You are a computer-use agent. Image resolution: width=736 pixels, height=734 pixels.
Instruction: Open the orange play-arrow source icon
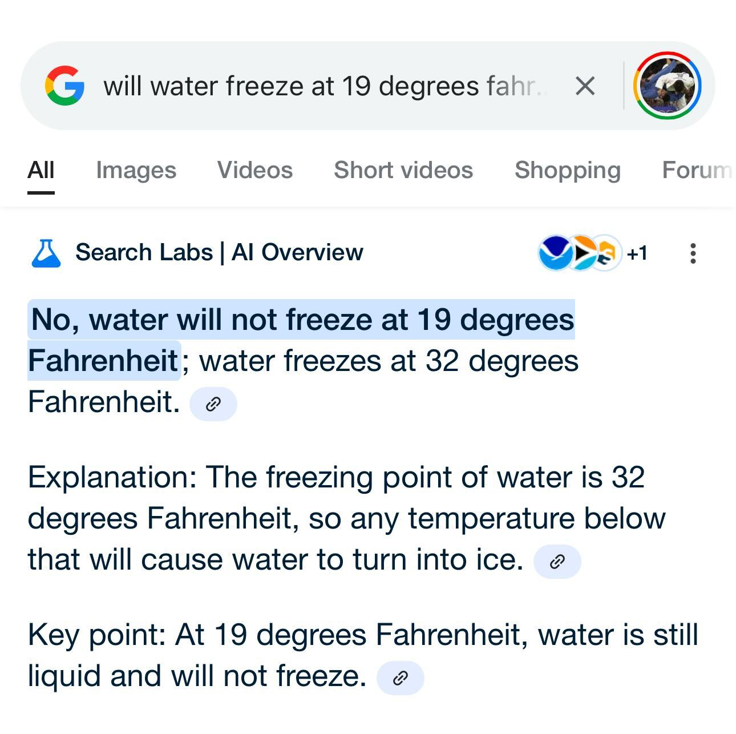coord(582,252)
